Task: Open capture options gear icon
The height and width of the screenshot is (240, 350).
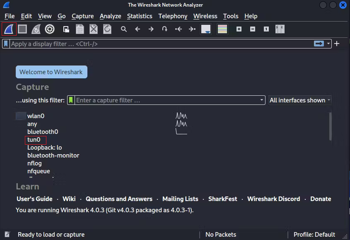Action: pyautogui.click(x=50, y=29)
